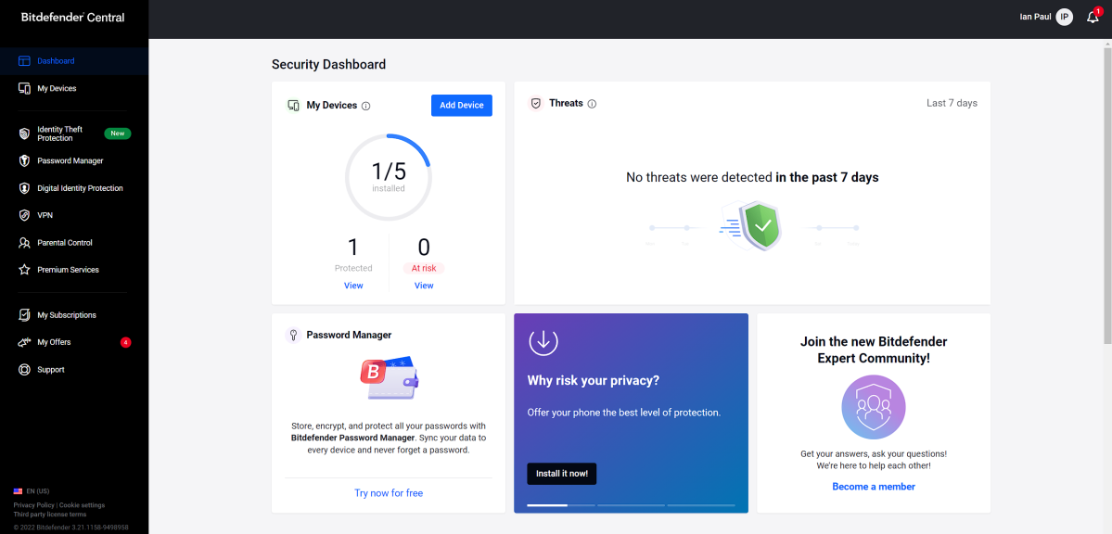Screen dimensions: 1112x534
Task: Click the US flag language icon
Action: pyautogui.click(x=18, y=490)
